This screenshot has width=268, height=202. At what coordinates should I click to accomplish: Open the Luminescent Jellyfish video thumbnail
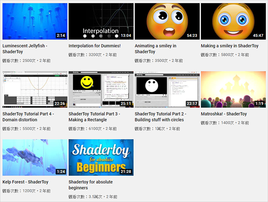(35, 21)
